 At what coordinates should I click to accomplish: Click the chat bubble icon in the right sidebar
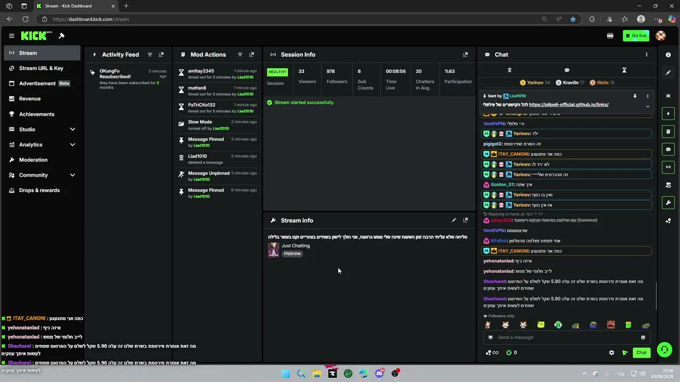click(668, 150)
